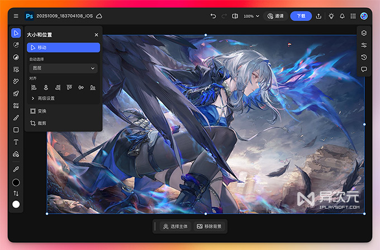
Task: Align right edges
Action: click(58, 87)
